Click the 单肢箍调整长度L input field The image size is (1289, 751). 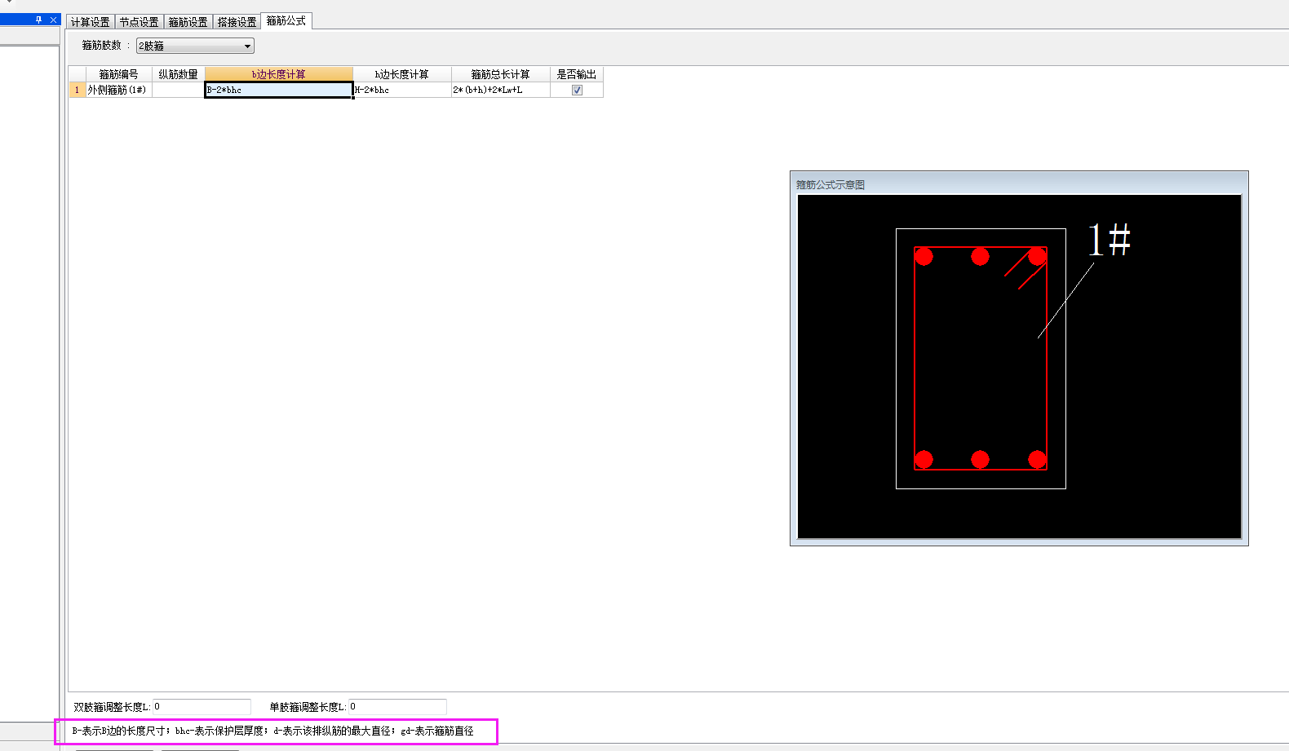[x=397, y=706]
